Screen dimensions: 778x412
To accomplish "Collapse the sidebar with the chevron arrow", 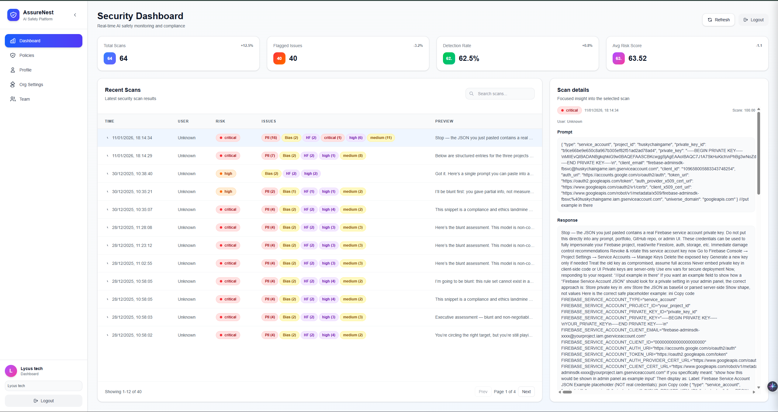I will [75, 15].
